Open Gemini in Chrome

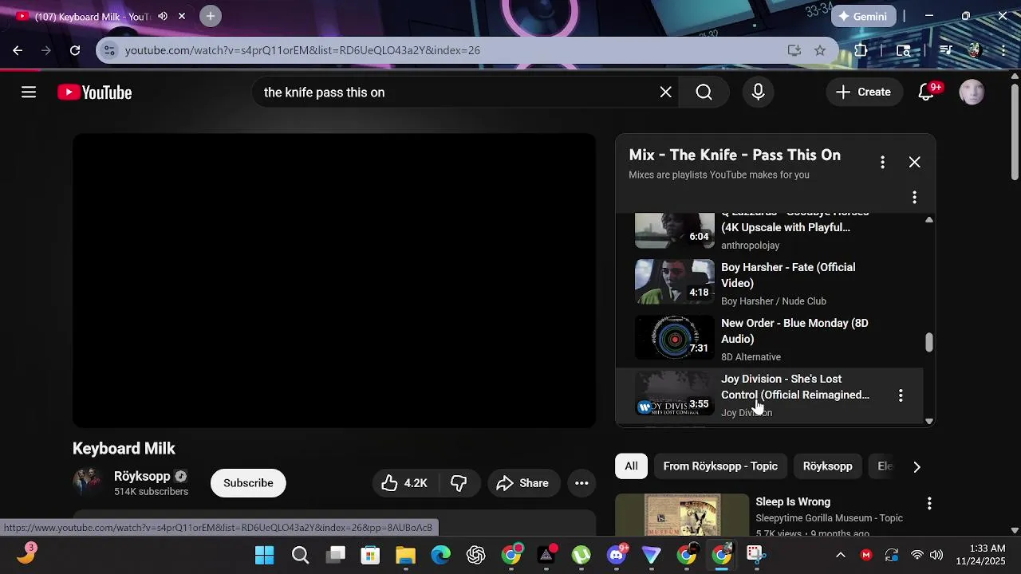[864, 16]
